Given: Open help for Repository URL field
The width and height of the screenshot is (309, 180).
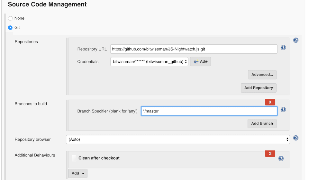Looking at the screenshot, I should click(x=283, y=48).
